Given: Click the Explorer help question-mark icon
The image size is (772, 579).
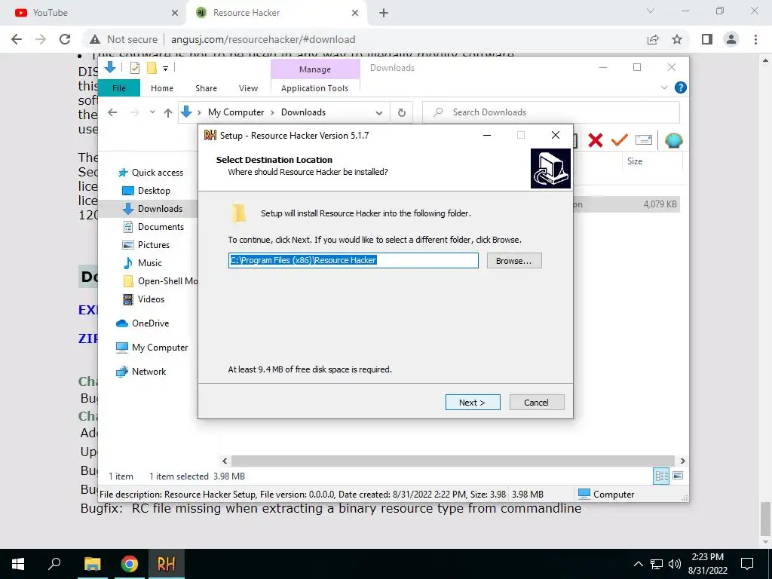Looking at the screenshot, I should tap(681, 87).
